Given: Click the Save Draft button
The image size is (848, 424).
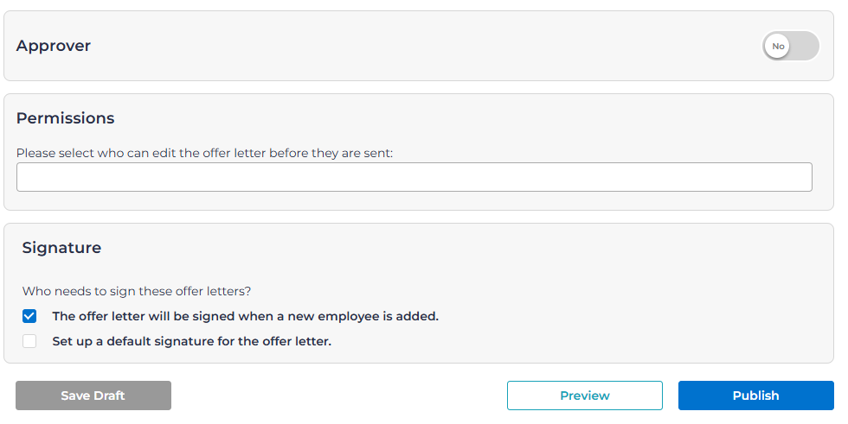Looking at the screenshot, I should click(93, 396).
